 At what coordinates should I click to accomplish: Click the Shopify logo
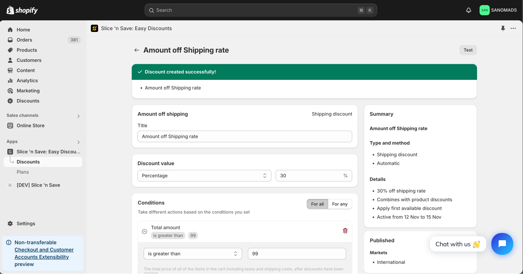[22, 10]
